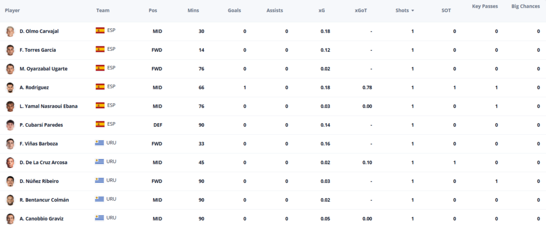The image size is (546, 227).
Task: Open R. Bentancur Colmán player link
Action: click(44, 200)
